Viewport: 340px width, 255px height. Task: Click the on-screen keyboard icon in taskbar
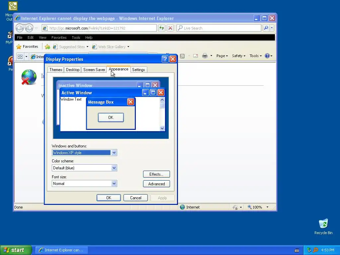point(297,250)
